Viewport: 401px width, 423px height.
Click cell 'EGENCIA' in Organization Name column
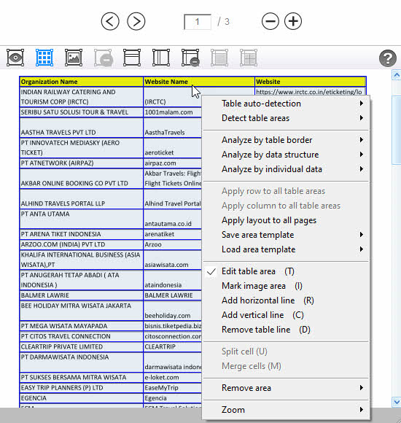(81, 398)
